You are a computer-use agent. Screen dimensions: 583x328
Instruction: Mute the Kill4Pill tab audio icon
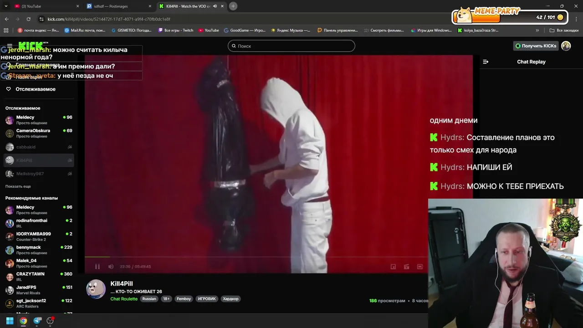click(x=215, y=6)
